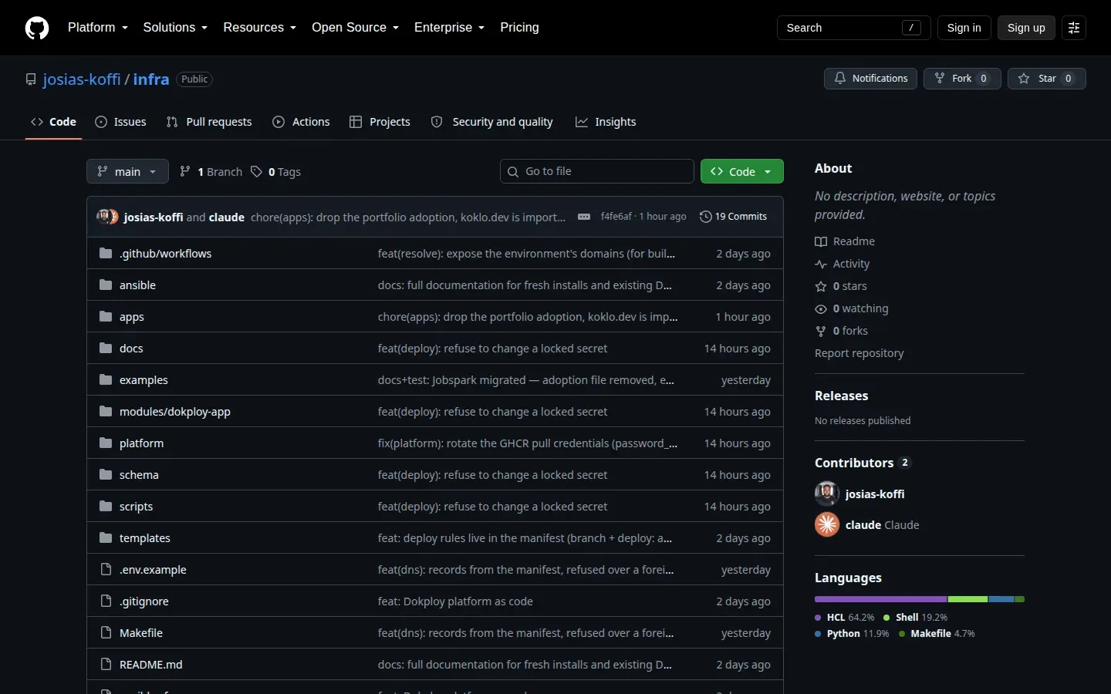Click the claude contributor avatar
The height and width of the screenshot is (694, 1111).
[827, 524]
